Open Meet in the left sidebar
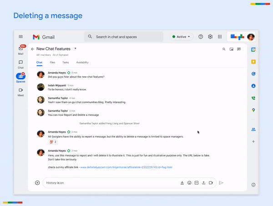 pyautogui.click(x=21, y=92)
